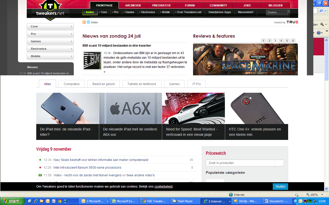329x205 pixels.
Task: Click the Space Marine review banner
Action: [245, 59]
